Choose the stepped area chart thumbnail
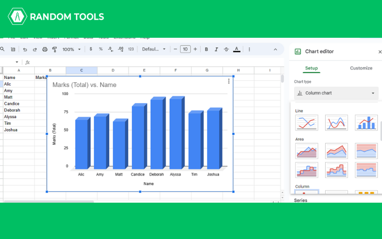The image size is (382, 239). [307, 170]
